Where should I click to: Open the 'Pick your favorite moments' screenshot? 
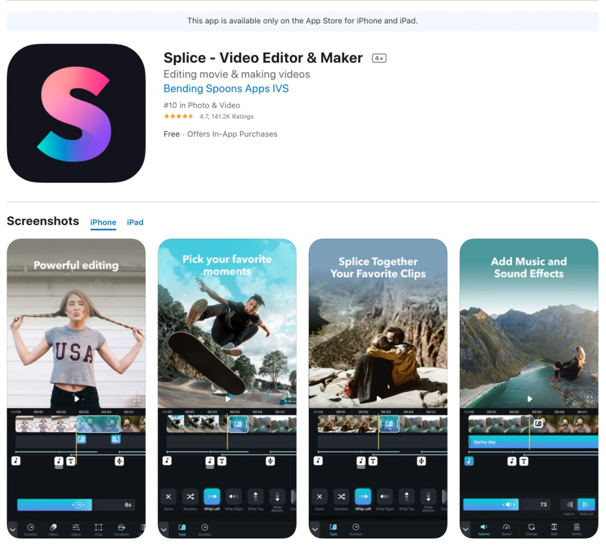click(227, 388)
